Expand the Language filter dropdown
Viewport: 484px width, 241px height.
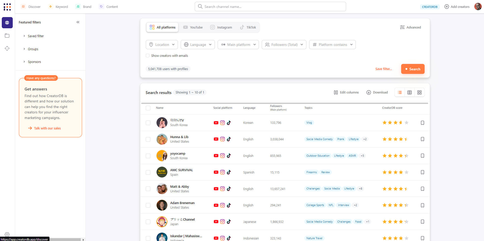tap(198, 45)
